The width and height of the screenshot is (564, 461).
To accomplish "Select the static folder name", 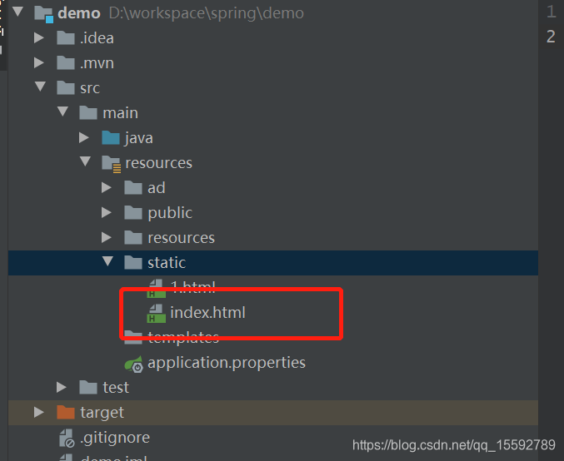I will [167, 263].
